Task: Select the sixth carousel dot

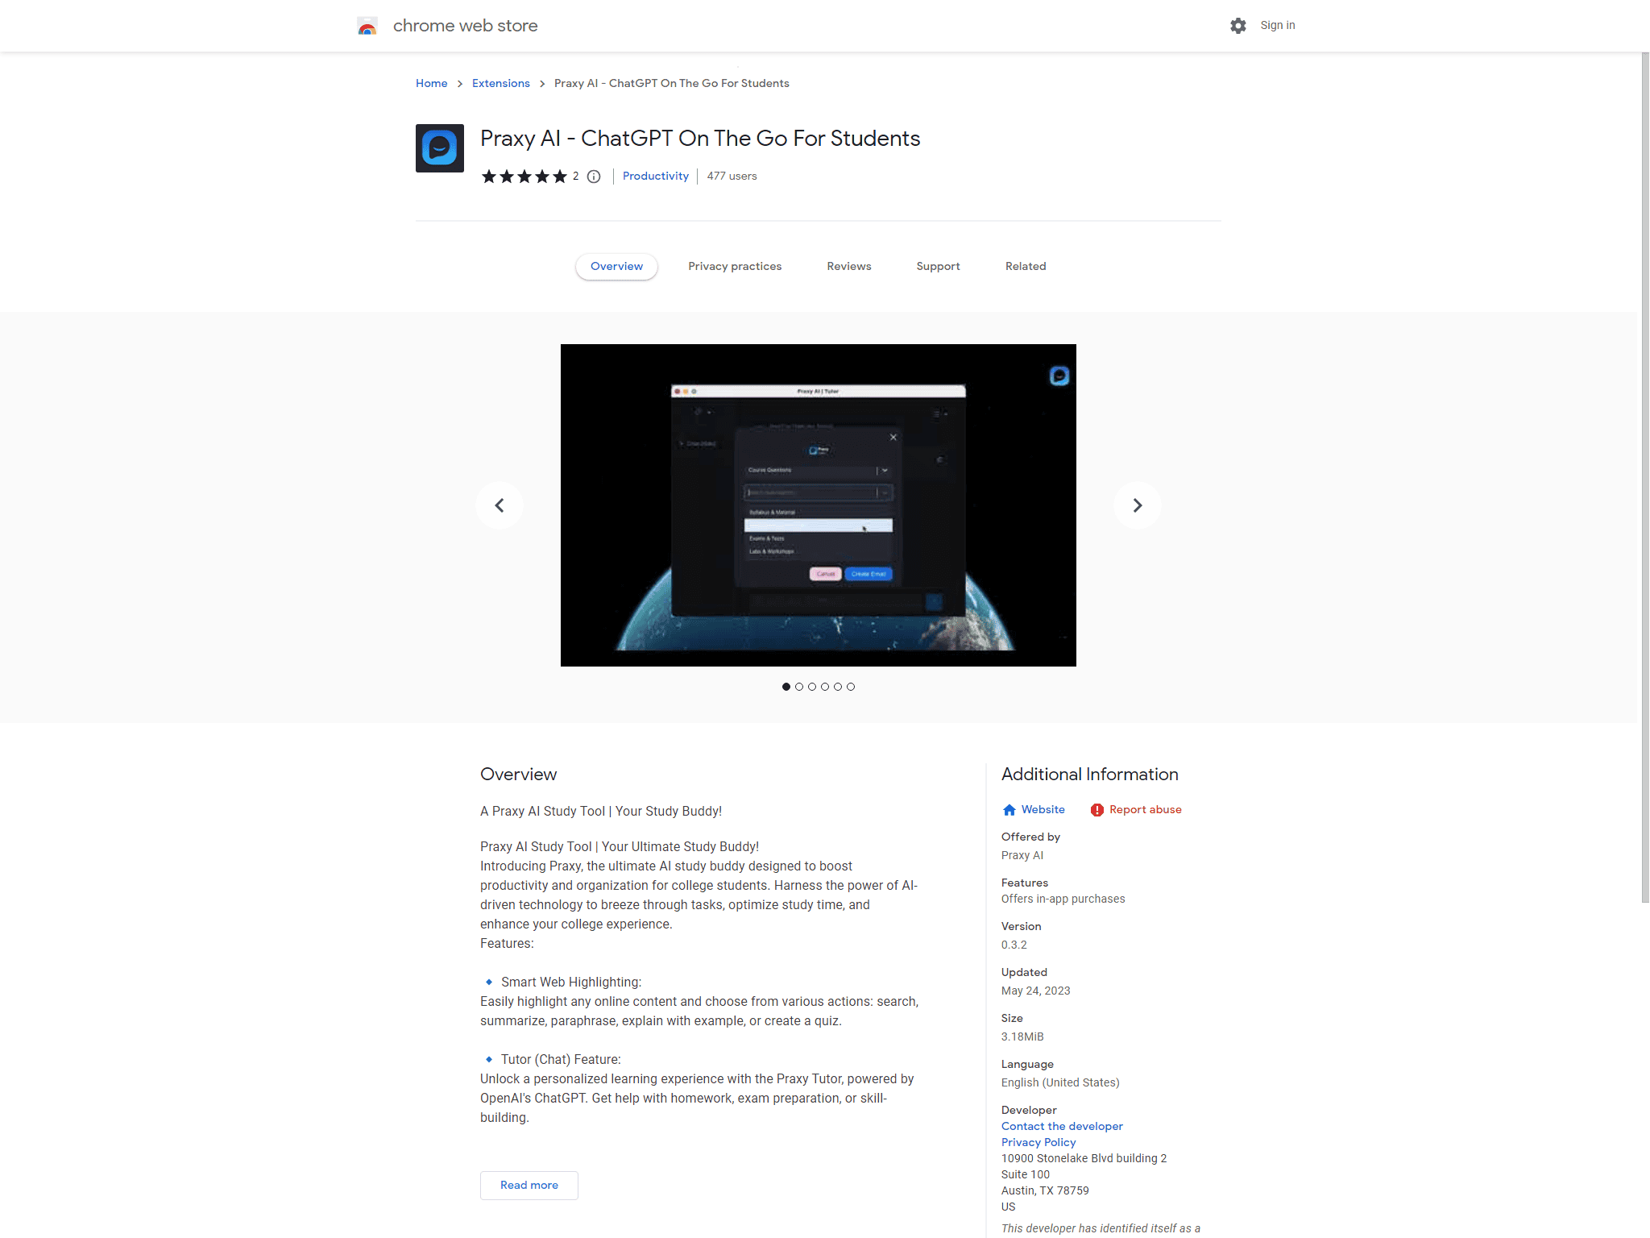Action: pos(851,687)
